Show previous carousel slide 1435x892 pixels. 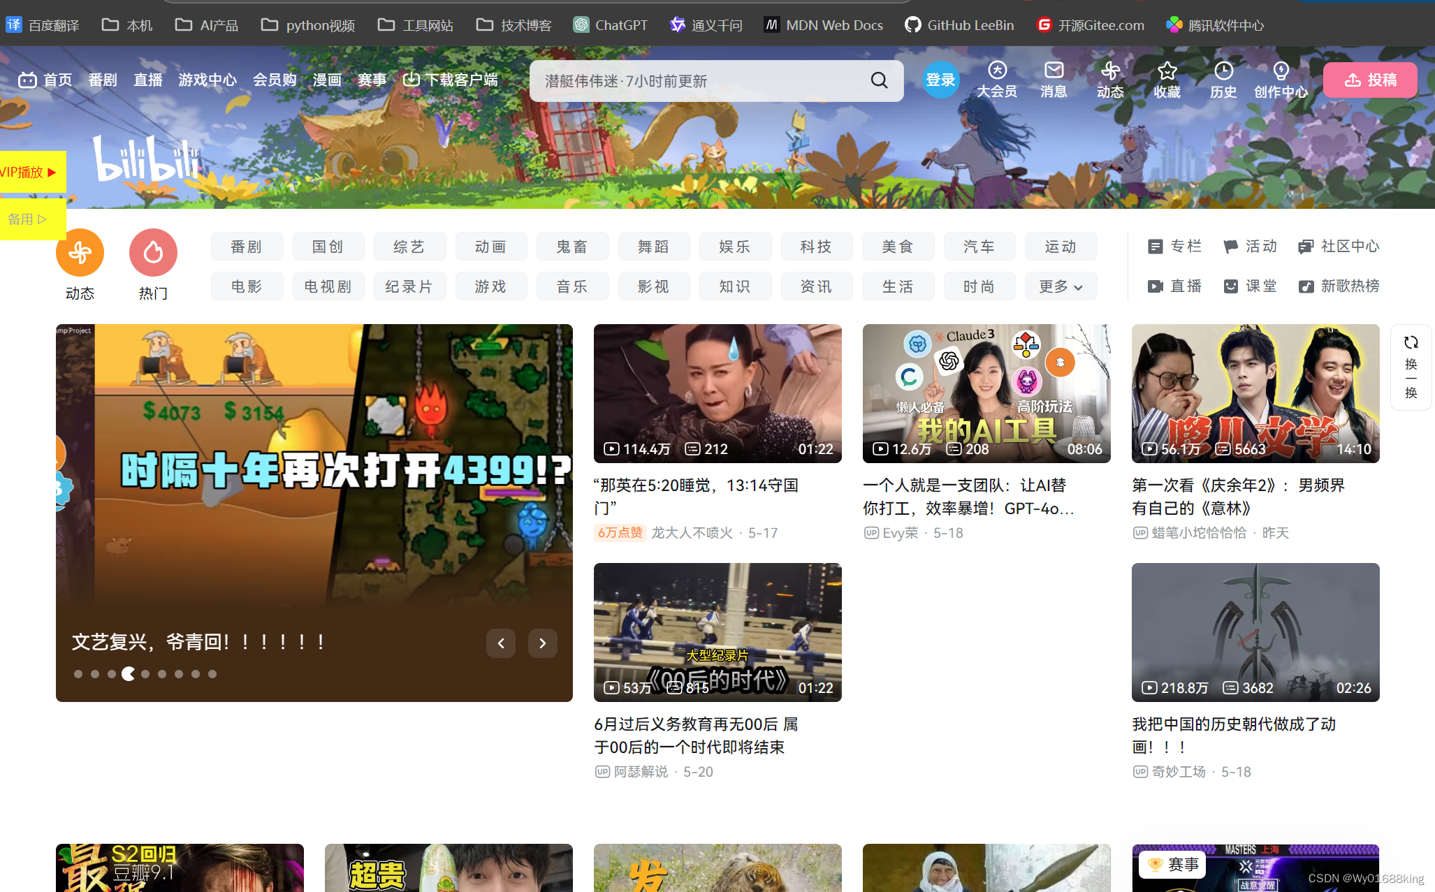(x=501, y=643)
